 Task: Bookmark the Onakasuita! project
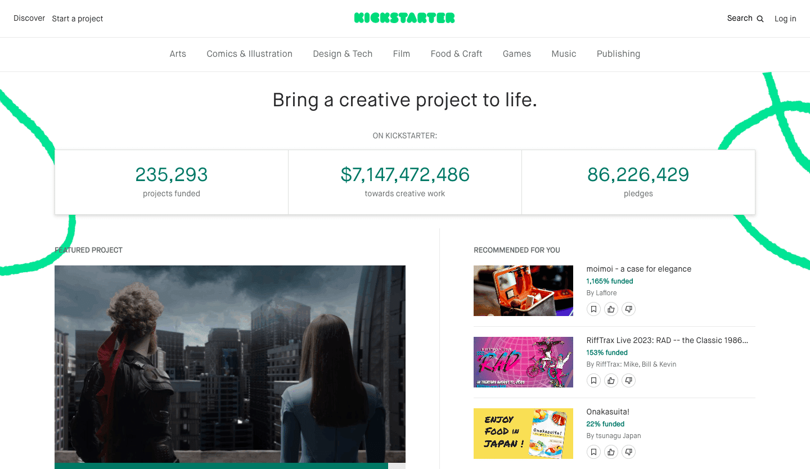[x=593, y=452]
